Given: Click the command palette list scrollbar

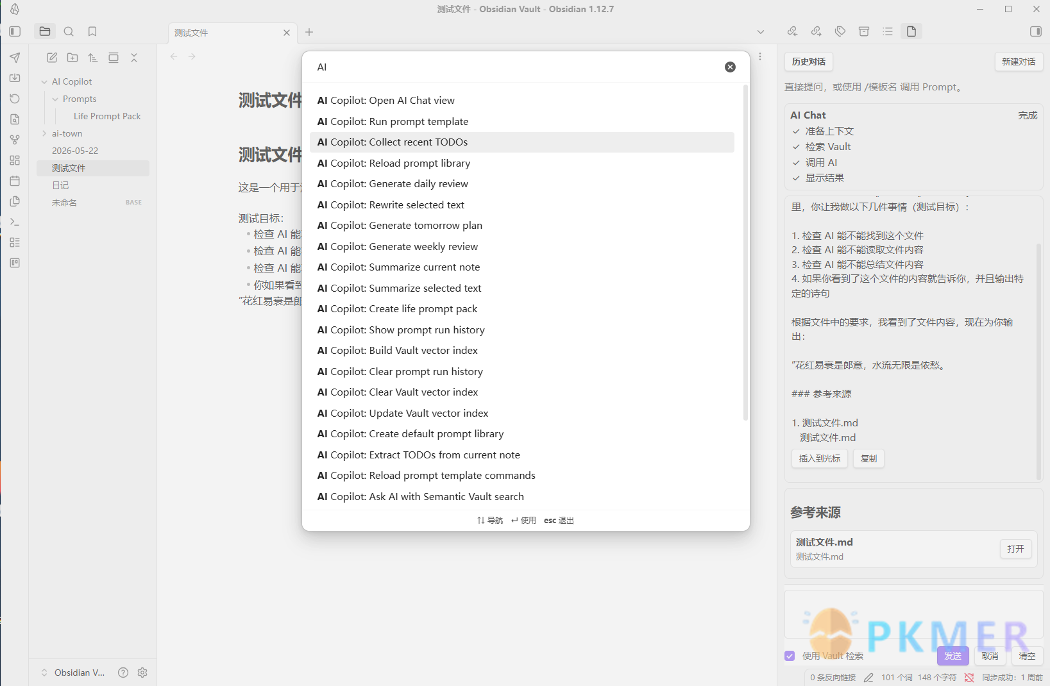Looking at the screenshot, I should 745,253.
